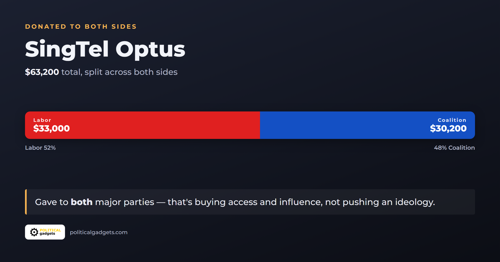
Task: Click the bold word both in quote
Action: (x=82, y=202)
